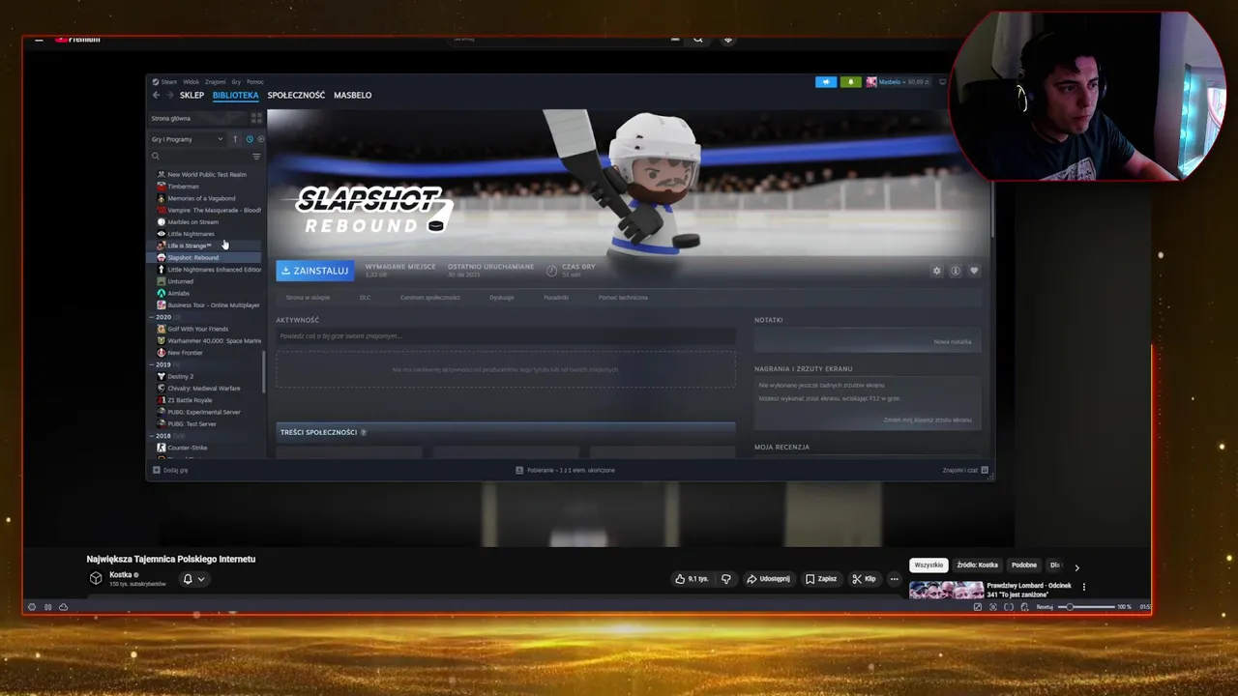Open Pomoc techniczna link
This screenshot has width=1238, height=696.
tap(623, 298)
